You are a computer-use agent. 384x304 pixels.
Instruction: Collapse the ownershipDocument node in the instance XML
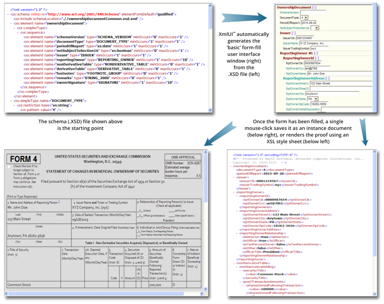coord(231,166)
